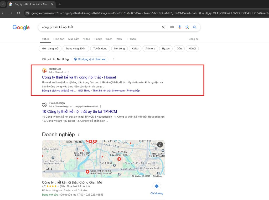269x200 pixels.
Task: Reload the page with the refresh icon
Action: click(x=18, y=13)
